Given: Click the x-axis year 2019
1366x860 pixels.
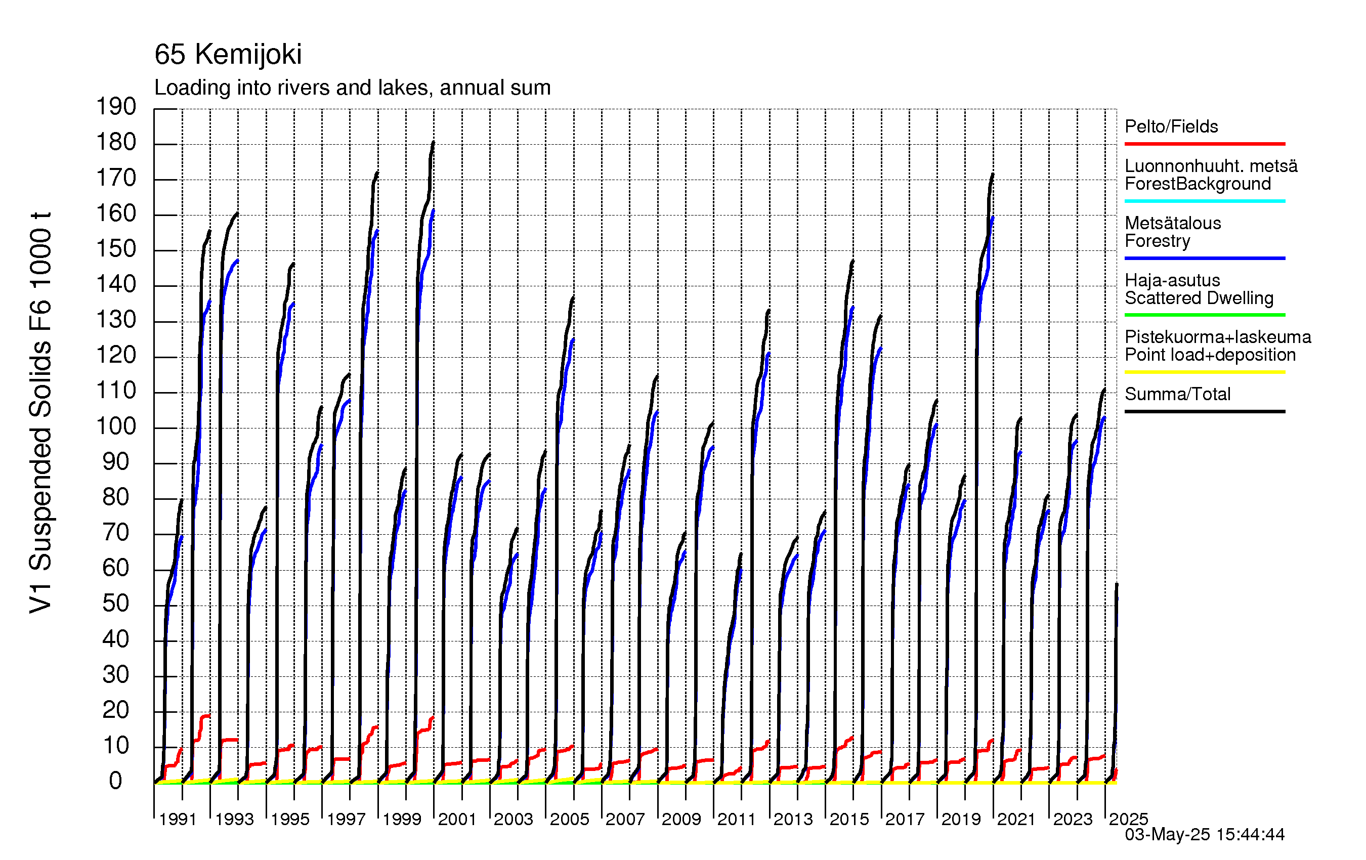Looking at the screenshot, I should pyautogui.click(x=961, y=820).
